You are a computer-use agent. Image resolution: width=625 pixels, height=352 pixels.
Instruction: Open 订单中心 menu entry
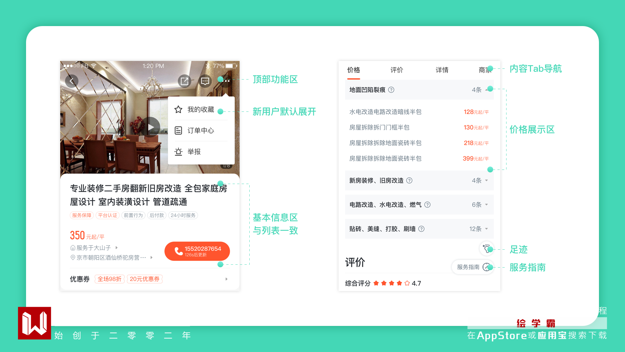click(x=201, y=131)
